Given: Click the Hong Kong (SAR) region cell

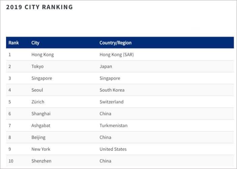Looking at the screenshot, I should 117,55.
